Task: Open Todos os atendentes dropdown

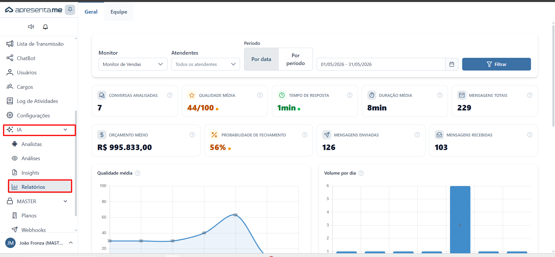Action: tap(206, 64)
